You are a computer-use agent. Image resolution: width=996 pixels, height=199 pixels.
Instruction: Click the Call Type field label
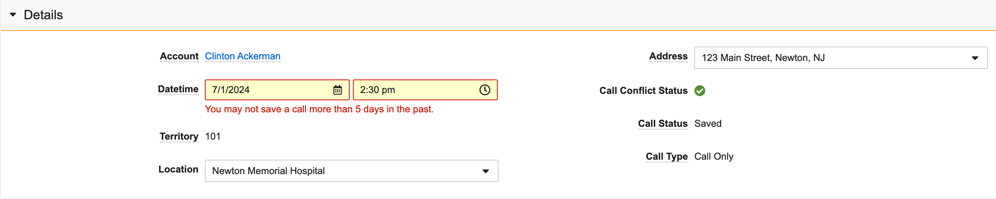pyautogui.click(x=666, y=156)
